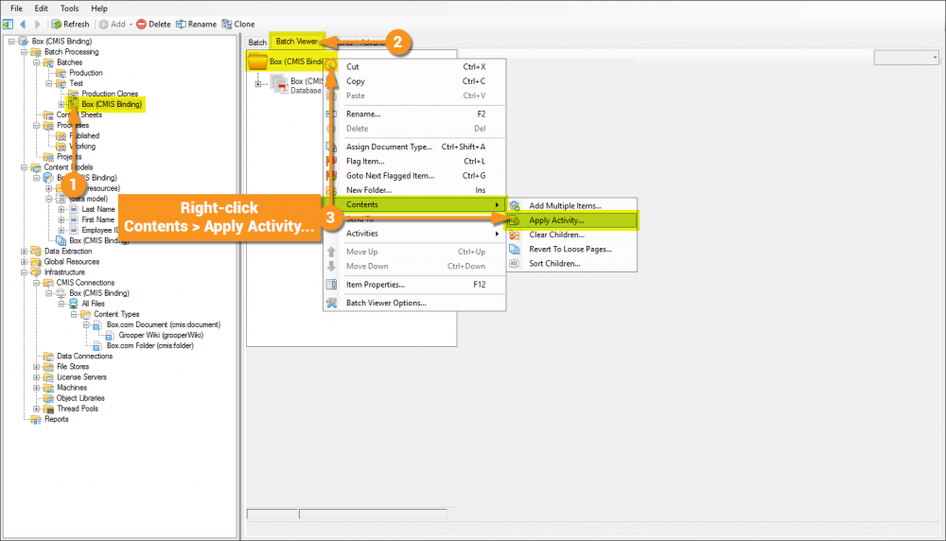Expand the Data Extraction node
The width and height of the screenshot is (946, 541).
pos(25,252)
